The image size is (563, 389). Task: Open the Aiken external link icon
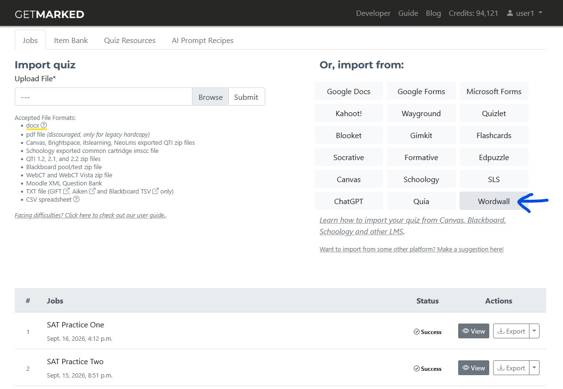coord(92,191)
